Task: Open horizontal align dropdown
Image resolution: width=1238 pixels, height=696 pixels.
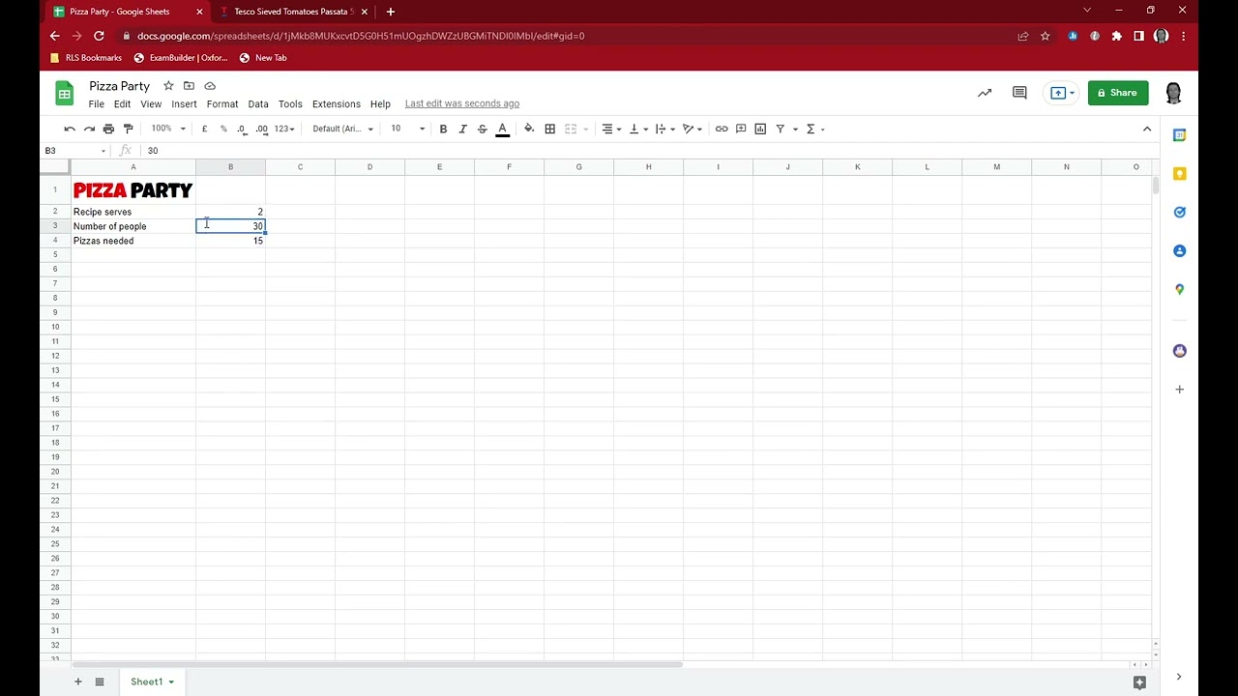Action: pyautogui.click(x=610, y=129)
